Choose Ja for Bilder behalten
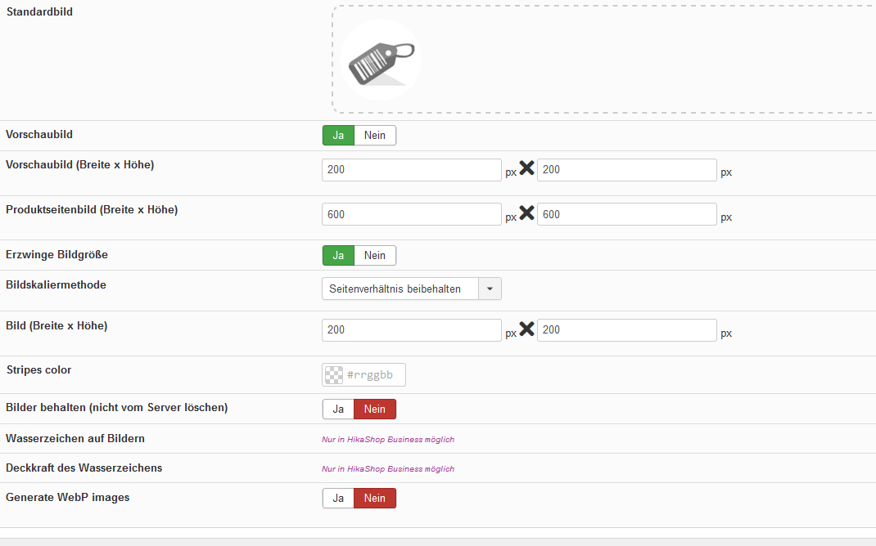The height and width of the screenshot is (546, 876). click(338, 409)
